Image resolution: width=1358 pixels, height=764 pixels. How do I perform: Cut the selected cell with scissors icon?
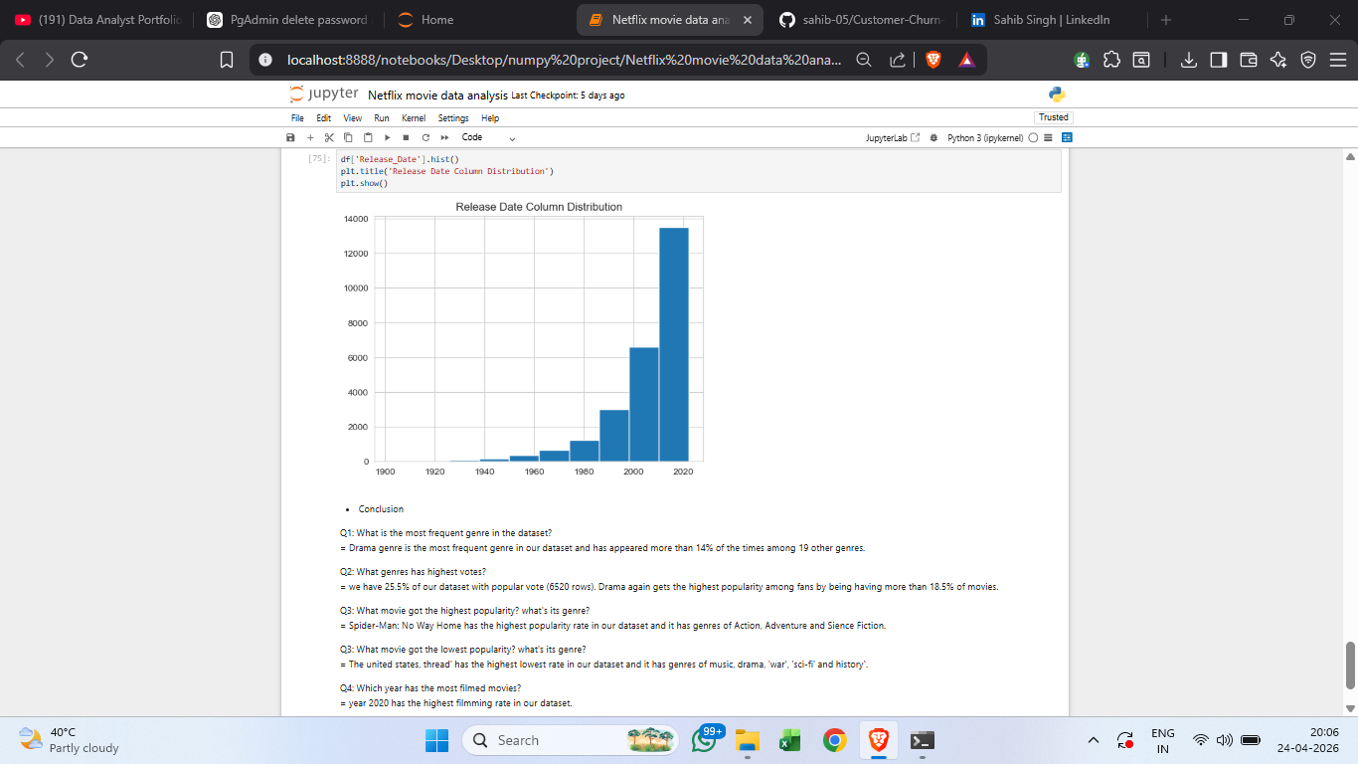coord(329,137)
